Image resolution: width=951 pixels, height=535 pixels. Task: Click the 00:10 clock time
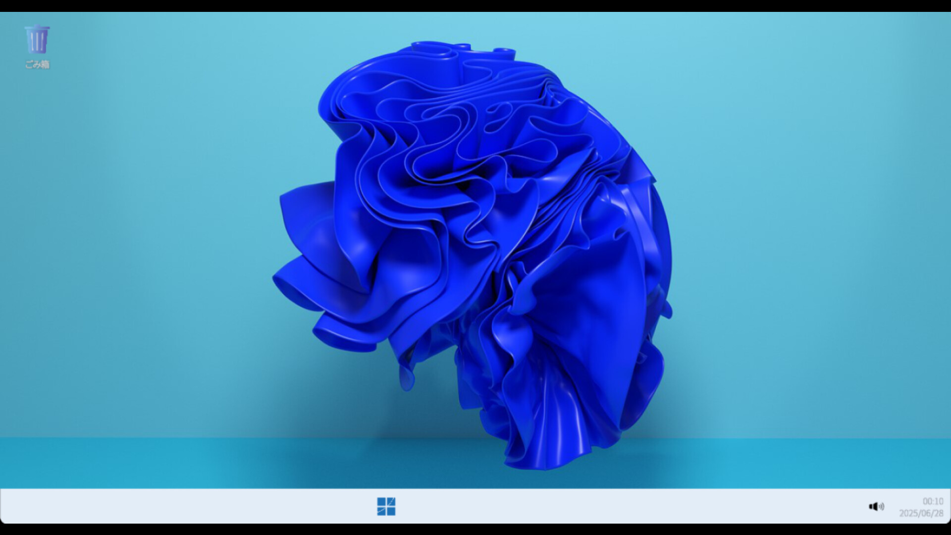(x=933, y=501)
